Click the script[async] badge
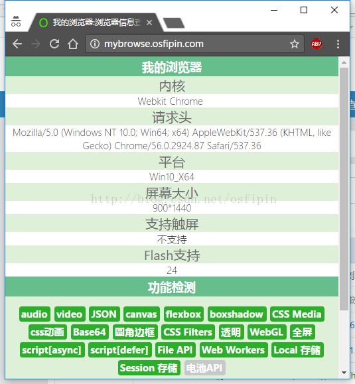This screenshot has height=384, width=355. (x=52, y=350)
